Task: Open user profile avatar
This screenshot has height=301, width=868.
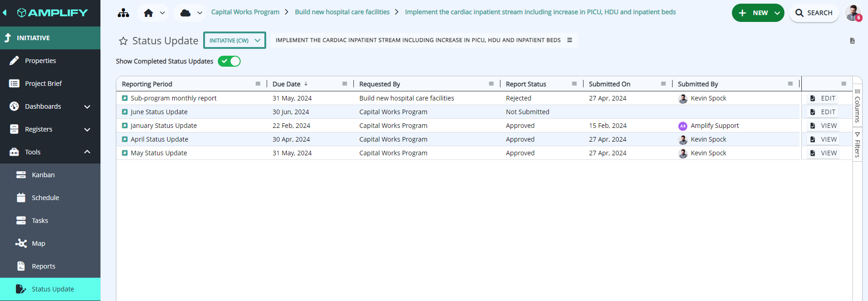Action: pos(853,13)
